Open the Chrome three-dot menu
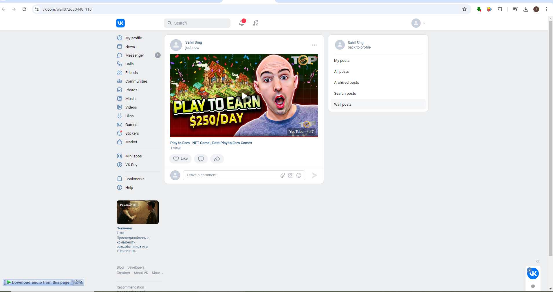This screenshot has height=292, width=553. coord(547,9)
